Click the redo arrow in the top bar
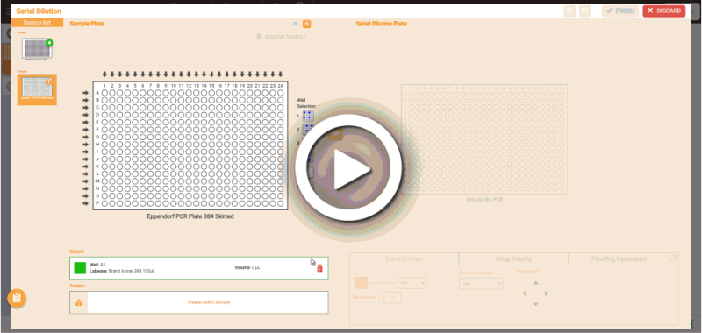This screenshot has height=333, width=702. tap(584, 11)
